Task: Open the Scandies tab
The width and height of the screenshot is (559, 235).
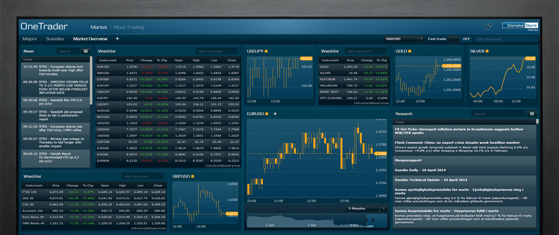Action: click(x=55, y=39)
